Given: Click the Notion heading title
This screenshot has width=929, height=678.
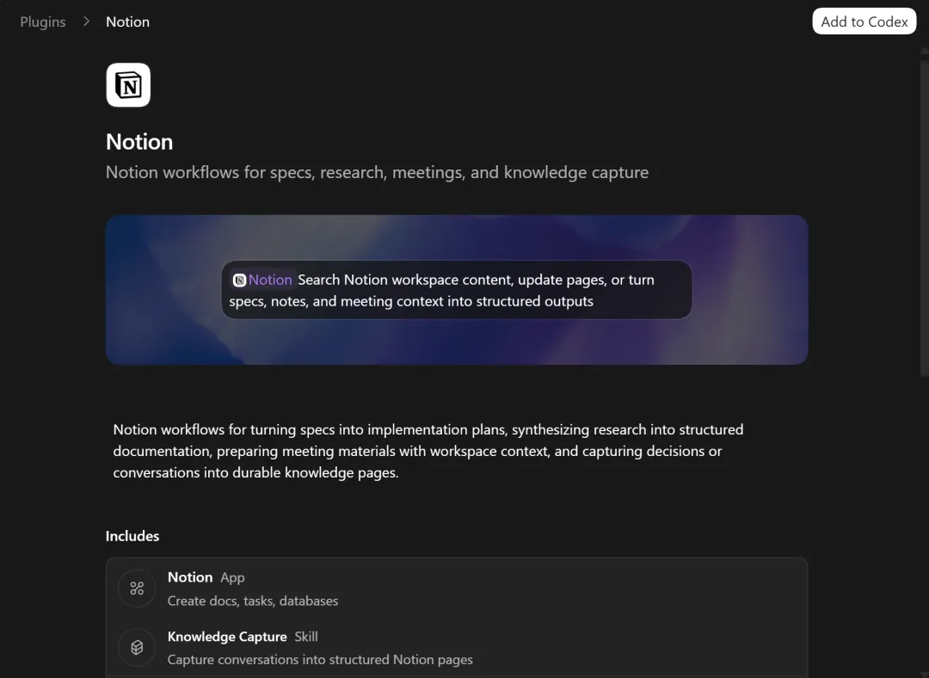Looking at the screenshot, I should click(x=139, y=142).
